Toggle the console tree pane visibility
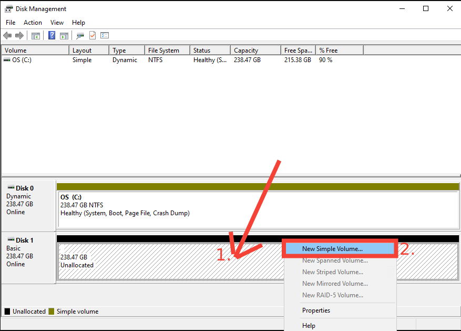461x331 pixels. coord(35,35)
